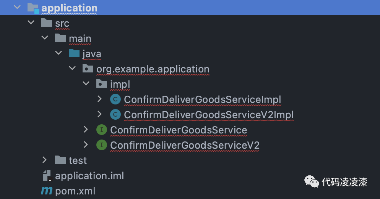Click the java source root folder icon
This screenshot has height=199, width=380.
[x=74, y=53]
